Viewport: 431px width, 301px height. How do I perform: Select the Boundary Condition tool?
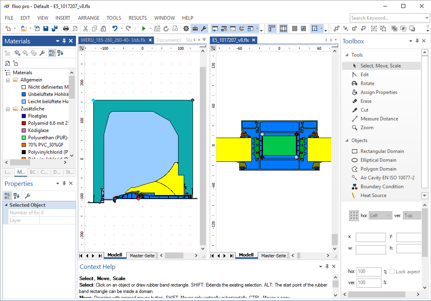click(382, 187)
